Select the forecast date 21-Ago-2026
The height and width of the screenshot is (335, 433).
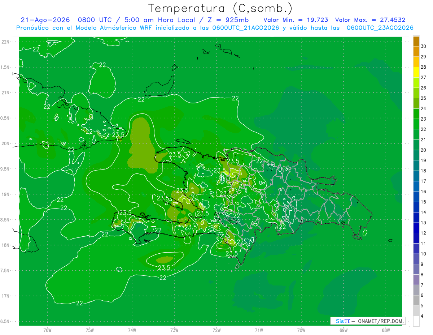pyautogui.click(x=45, y=20)
